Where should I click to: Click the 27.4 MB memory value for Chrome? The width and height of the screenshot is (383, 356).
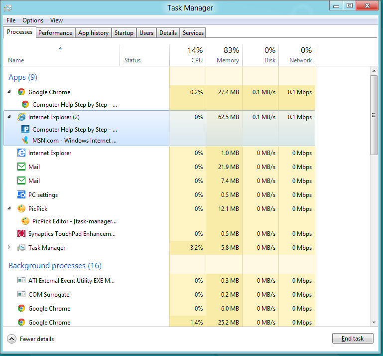[x=229, y=92]
